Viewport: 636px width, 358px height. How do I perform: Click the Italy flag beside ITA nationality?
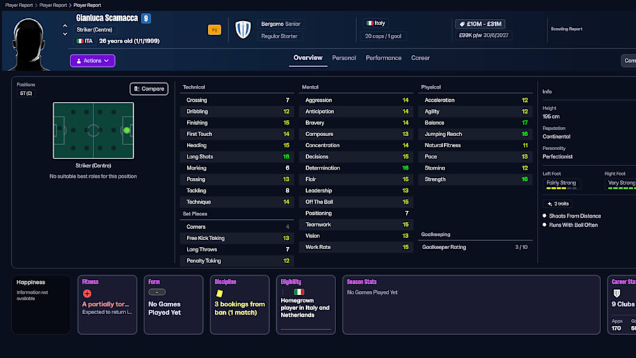point(80,41)
